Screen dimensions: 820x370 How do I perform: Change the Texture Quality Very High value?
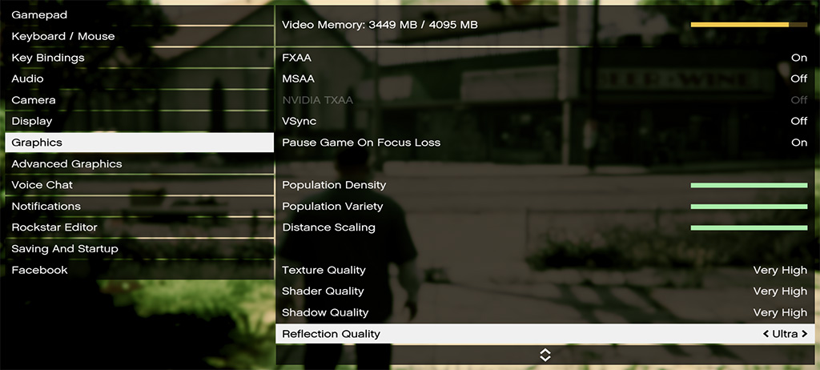[x=779, y=271]
